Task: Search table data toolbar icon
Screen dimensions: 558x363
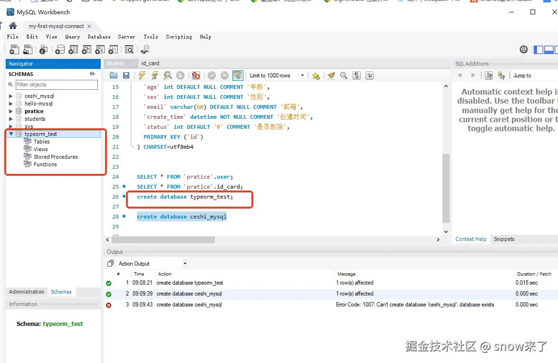Action: click(x=129, y=49)
